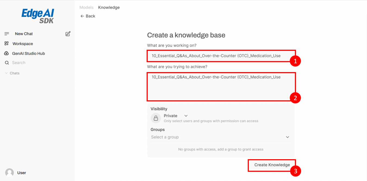Screen dimensions: 367x181
Task: Click the 'What are you trying to achieve' textarea
Action: coord(221,87)
